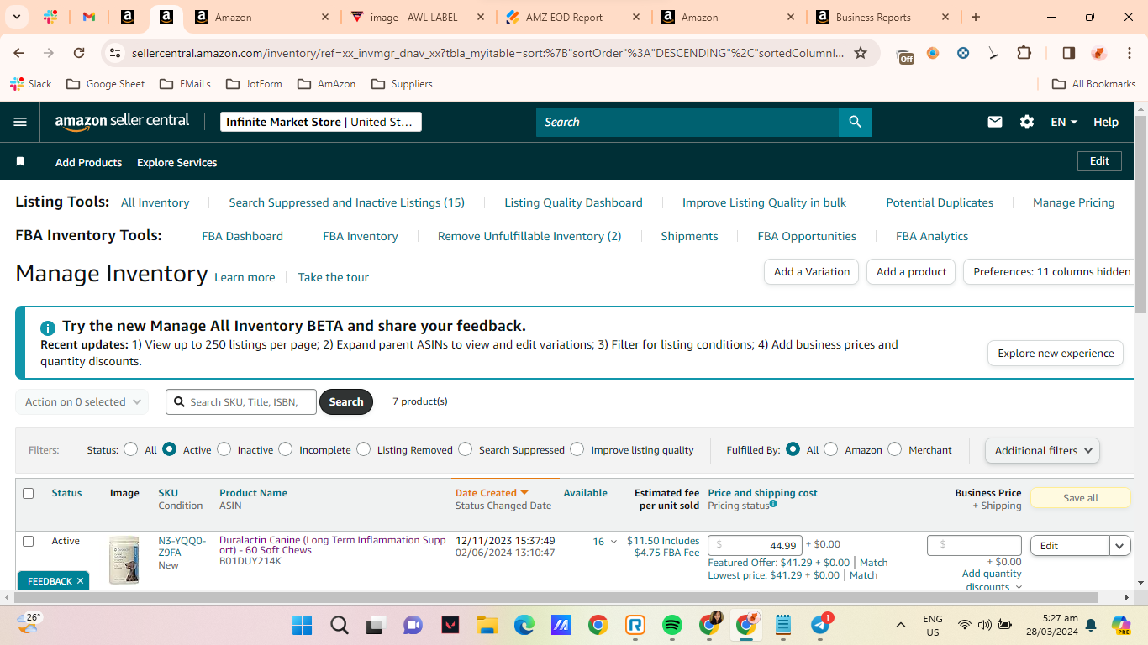Screen dimensions: 1148x645
Task: Open the Learn more link
Action: [245, 277]
